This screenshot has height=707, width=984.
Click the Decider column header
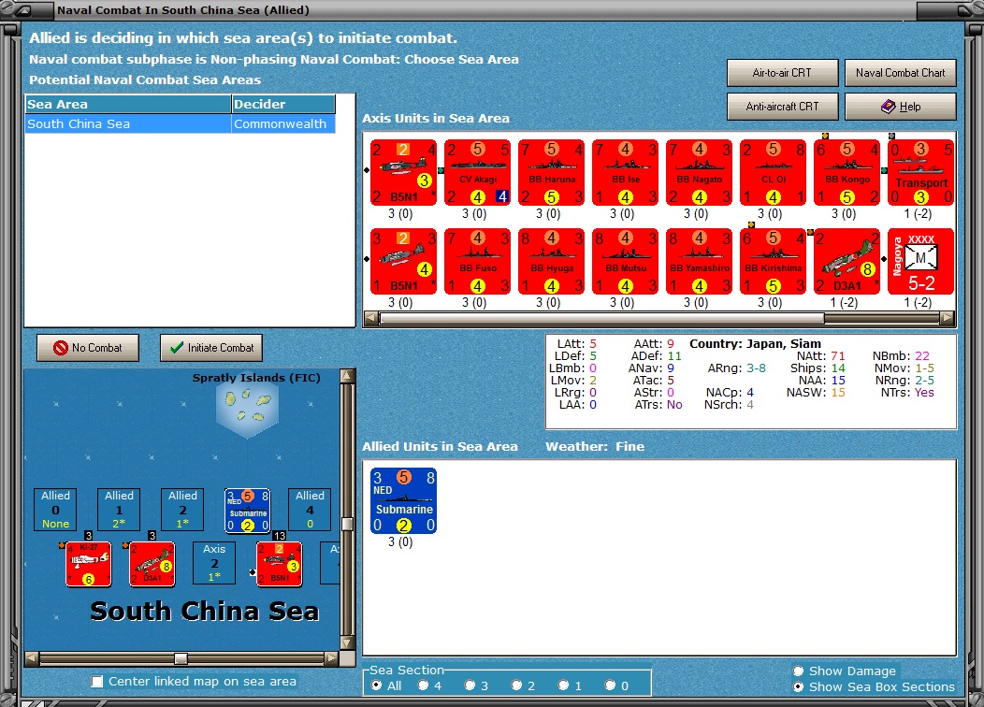pos(283,104)
